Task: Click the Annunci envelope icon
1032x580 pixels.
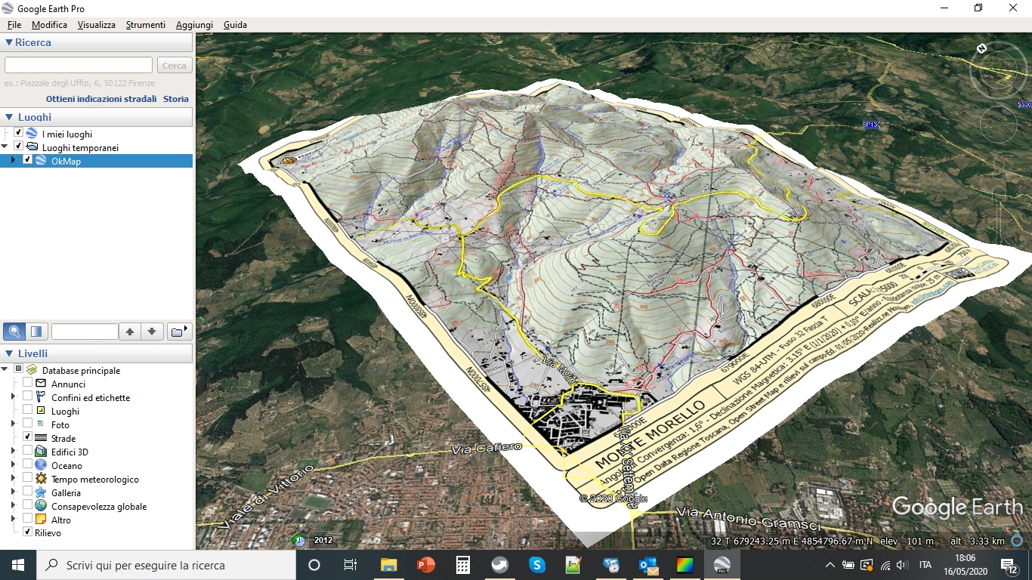Action: (x=41, y=384)
